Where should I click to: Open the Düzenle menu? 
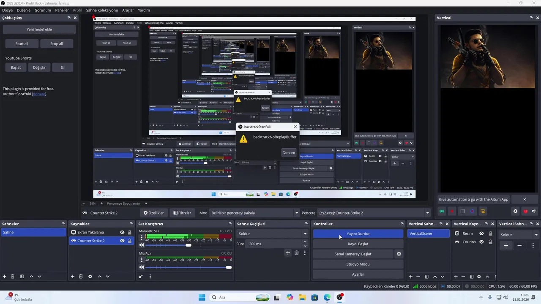(x=24, y=10)
